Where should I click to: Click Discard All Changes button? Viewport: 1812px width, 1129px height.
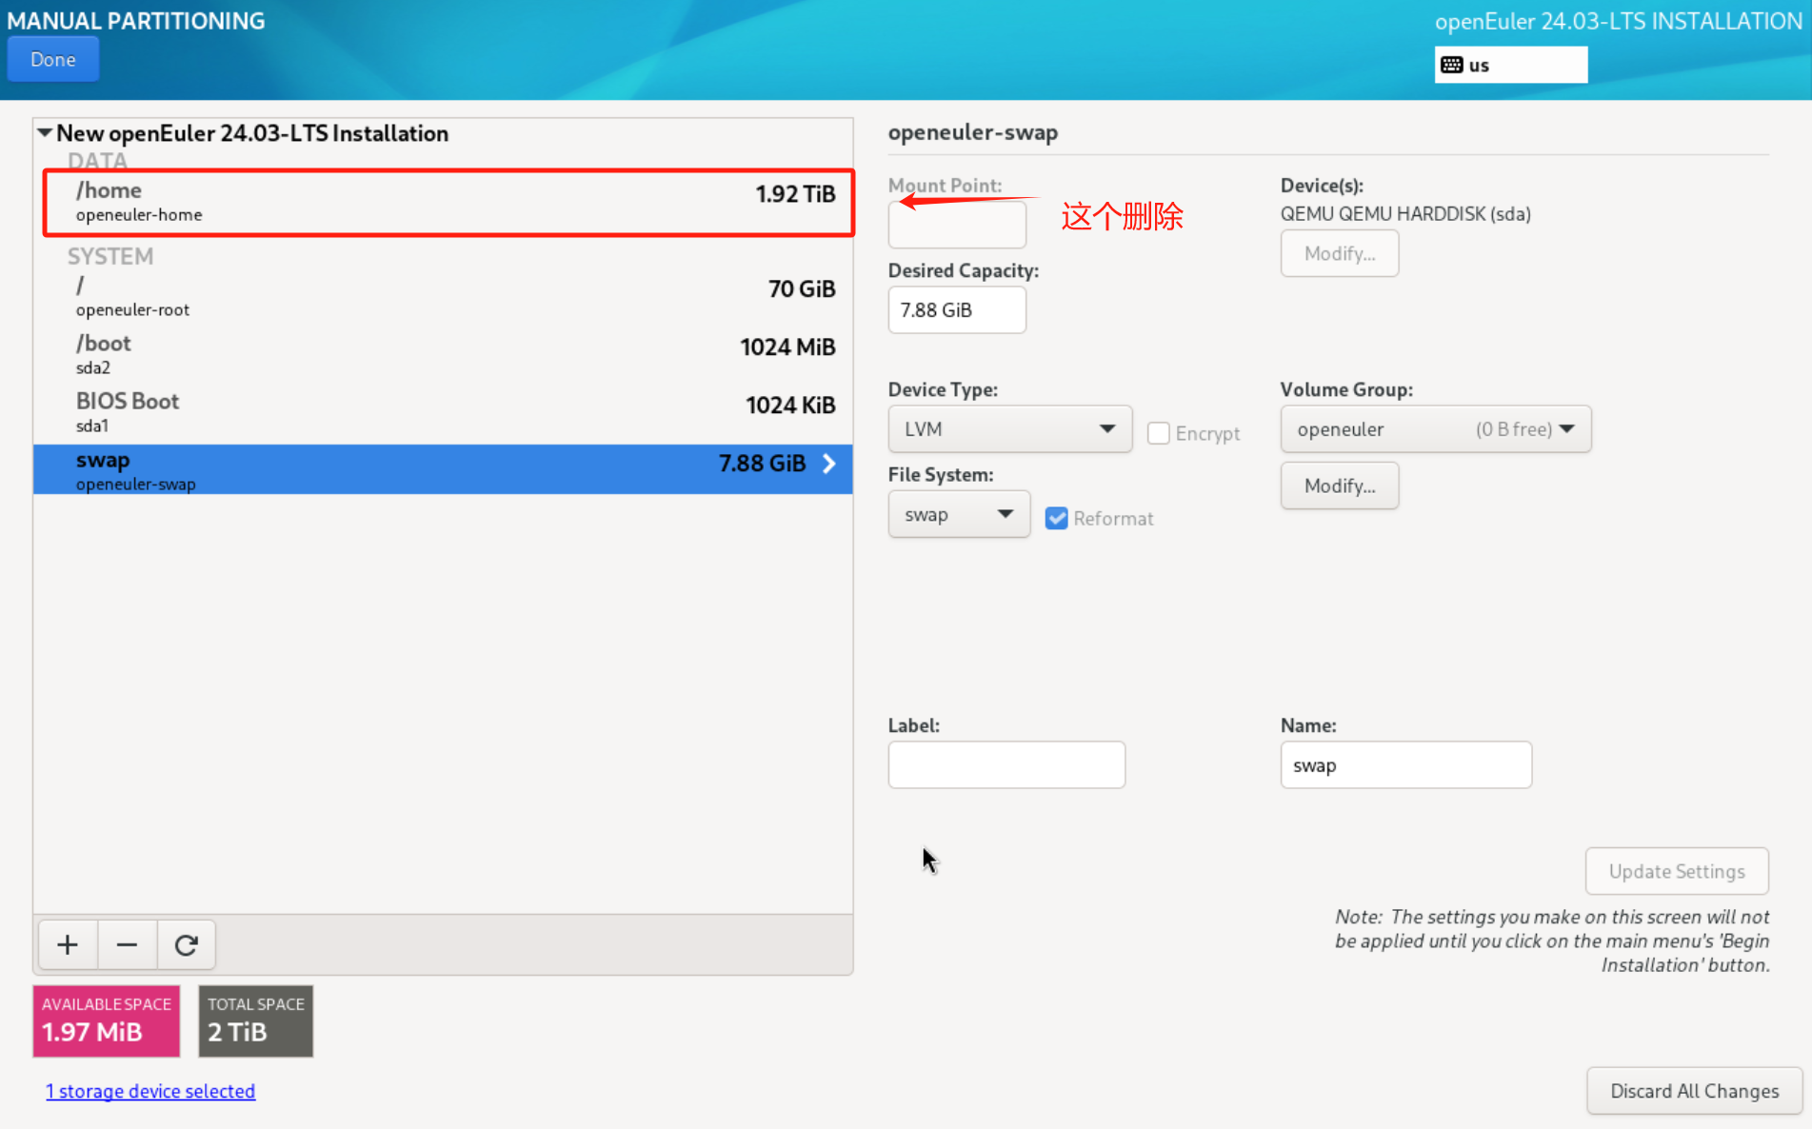click(x=1694, y=1091)
